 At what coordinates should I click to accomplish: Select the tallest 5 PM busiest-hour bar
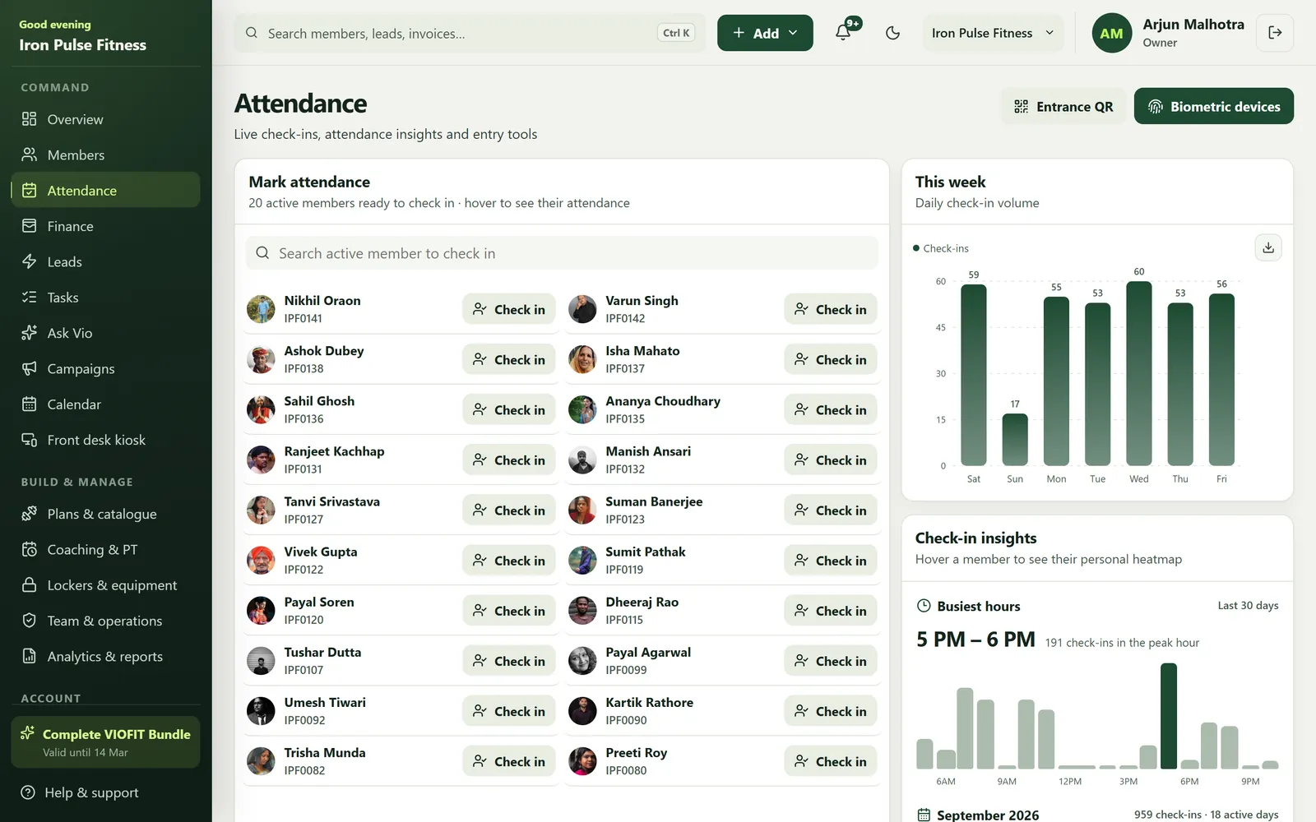coord(1169,716)
